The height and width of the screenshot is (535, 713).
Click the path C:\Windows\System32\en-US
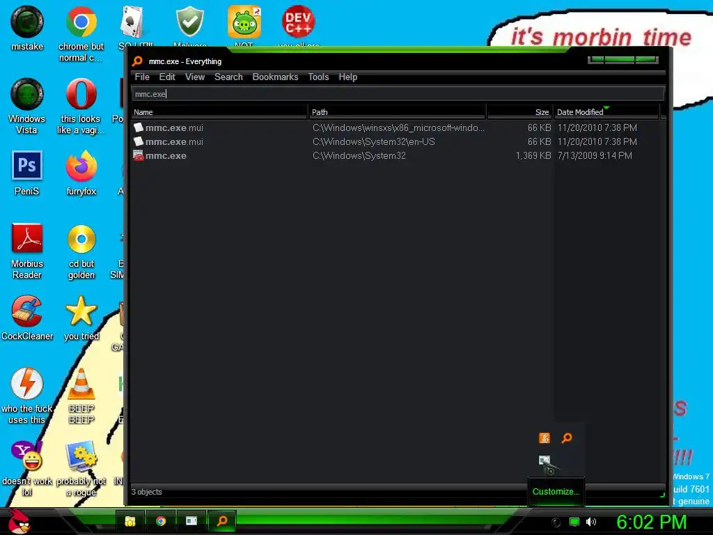[x=373, y=141]
